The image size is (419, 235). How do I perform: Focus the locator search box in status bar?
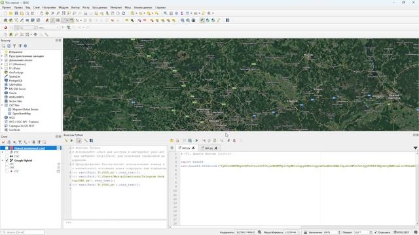point(23,232)
